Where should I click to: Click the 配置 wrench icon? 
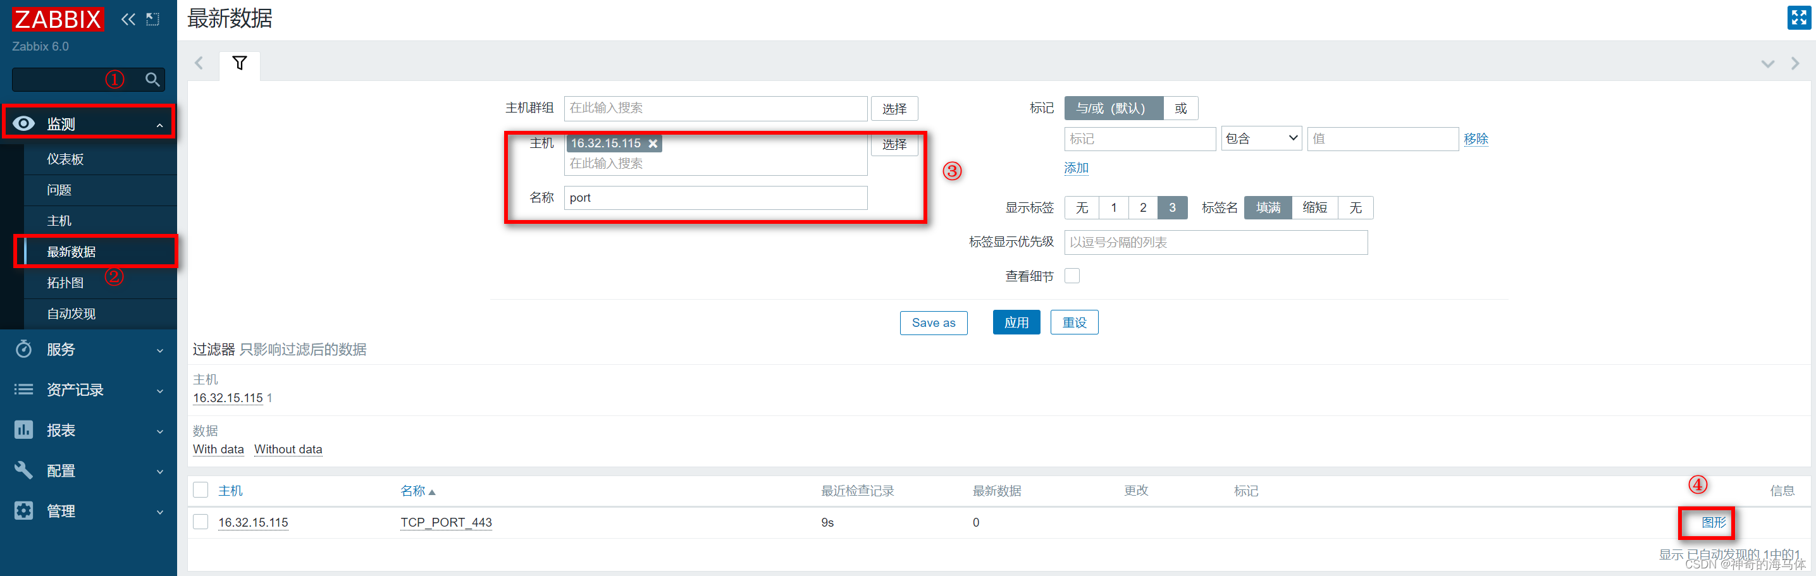coord(23,470)
